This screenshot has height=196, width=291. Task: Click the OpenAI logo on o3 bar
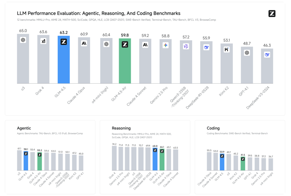point(23,40)
